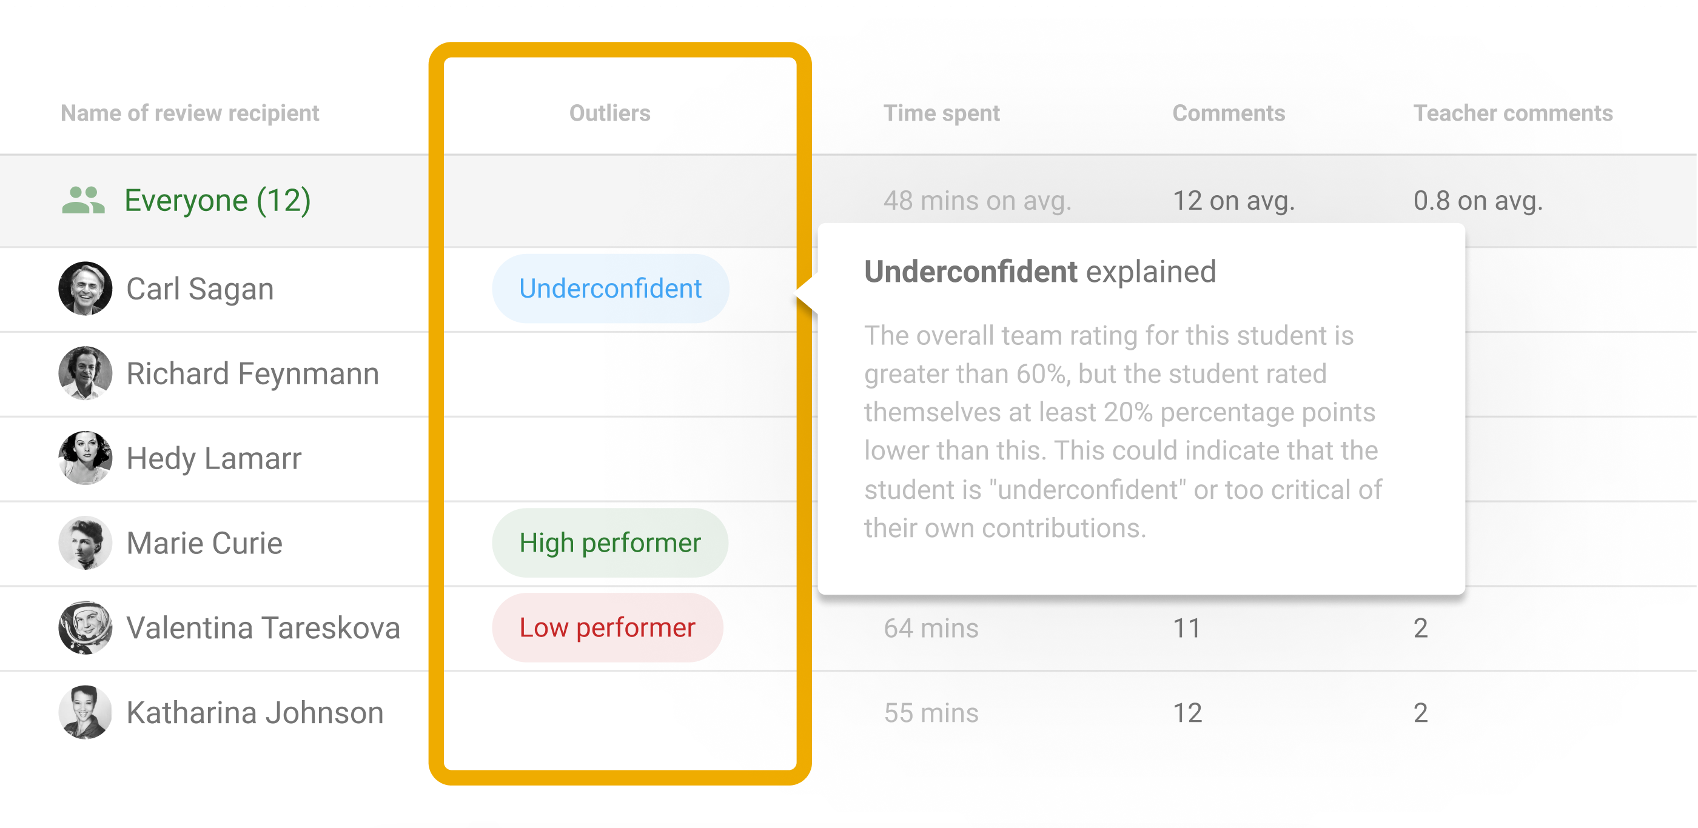Viewport: 1698px width, 828px height.
Task: Click Name of review recipient header
Action: point(190,113)
